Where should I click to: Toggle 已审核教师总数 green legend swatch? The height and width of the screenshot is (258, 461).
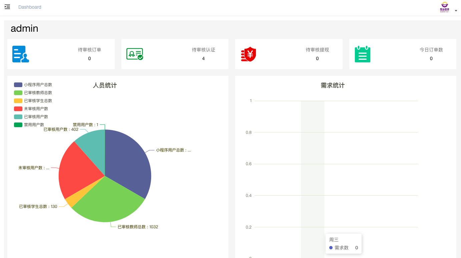click(x=18, y=93)
